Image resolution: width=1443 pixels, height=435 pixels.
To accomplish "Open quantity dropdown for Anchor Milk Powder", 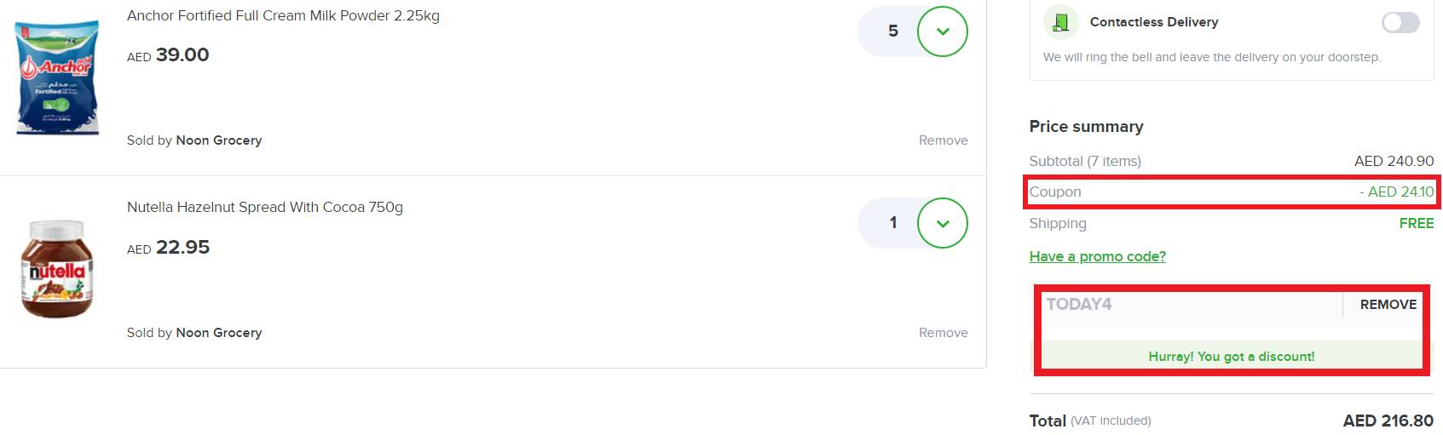I will click(942, 32).
